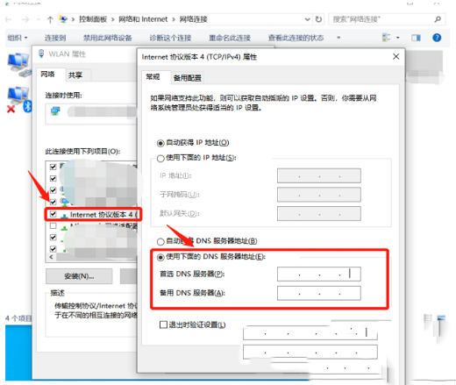Switch to details view icon in status bar
Screen dimensions: 456x385
tap(428, 317)
